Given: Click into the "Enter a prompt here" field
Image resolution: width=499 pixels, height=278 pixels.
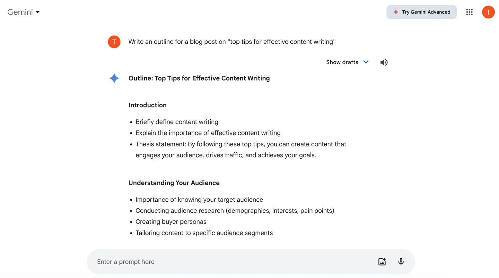Looking at the screenshot, I should click(229, 262).
